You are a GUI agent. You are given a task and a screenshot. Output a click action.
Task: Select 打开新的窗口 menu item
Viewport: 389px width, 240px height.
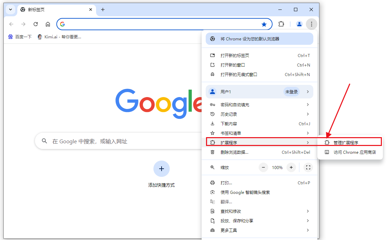pos(259,65)
